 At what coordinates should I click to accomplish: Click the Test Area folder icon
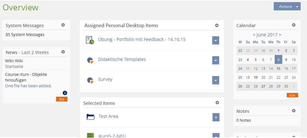click(x=90, y=117)
